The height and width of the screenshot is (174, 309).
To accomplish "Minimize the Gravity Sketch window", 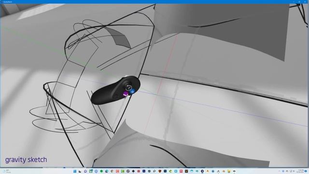I will (x=294, y=1).
